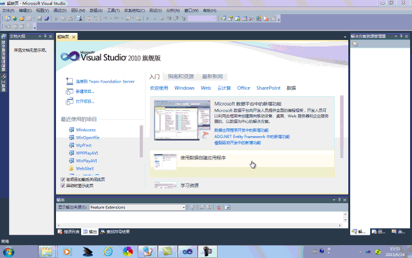412x258 pixels.
Task: Click the Clear All output icon
Action: 219,208
